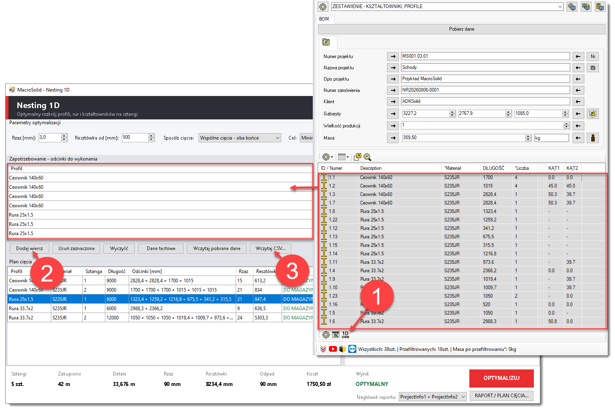Click the spinner on Gabaryty value 1085,0

tap(565, 114)
